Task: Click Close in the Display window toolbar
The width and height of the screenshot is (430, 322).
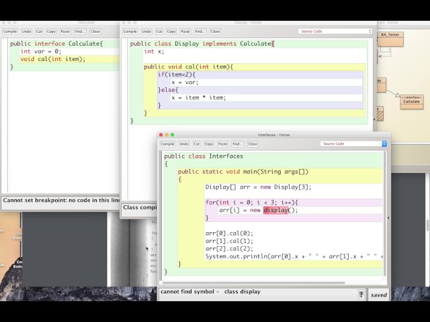Action: (215, 32)
